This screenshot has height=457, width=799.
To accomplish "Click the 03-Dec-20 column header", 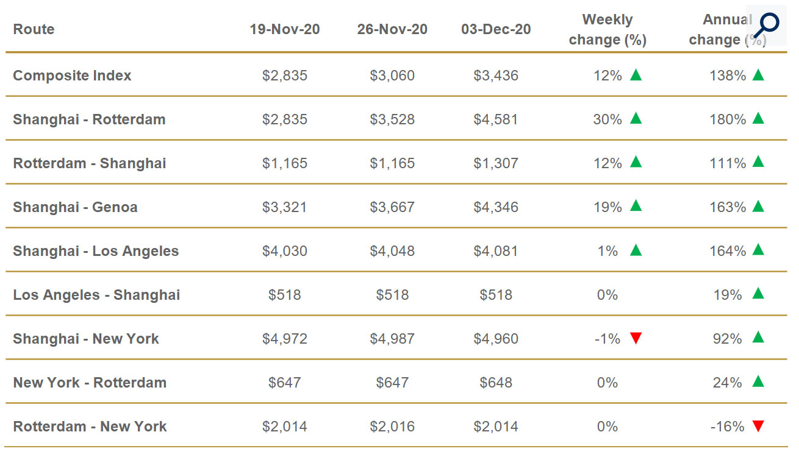I will tap(496, 29).
